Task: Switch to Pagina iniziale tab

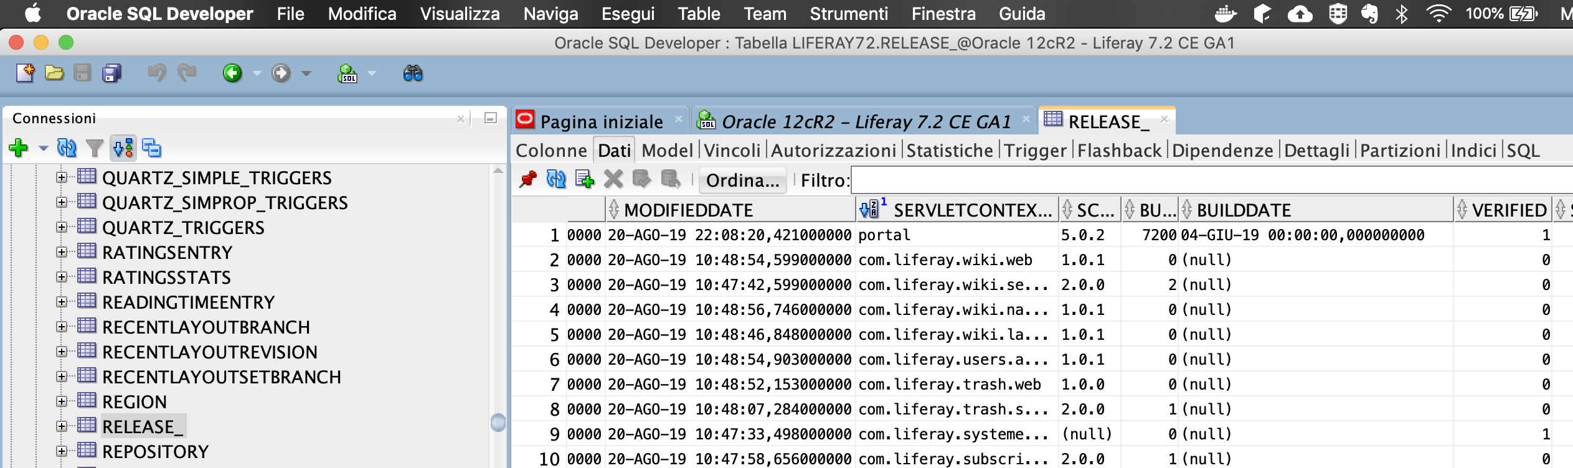Action: tap(602, 121)
